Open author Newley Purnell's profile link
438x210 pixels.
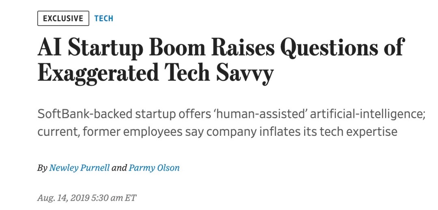pyautogui.click(x=79, y=168)
